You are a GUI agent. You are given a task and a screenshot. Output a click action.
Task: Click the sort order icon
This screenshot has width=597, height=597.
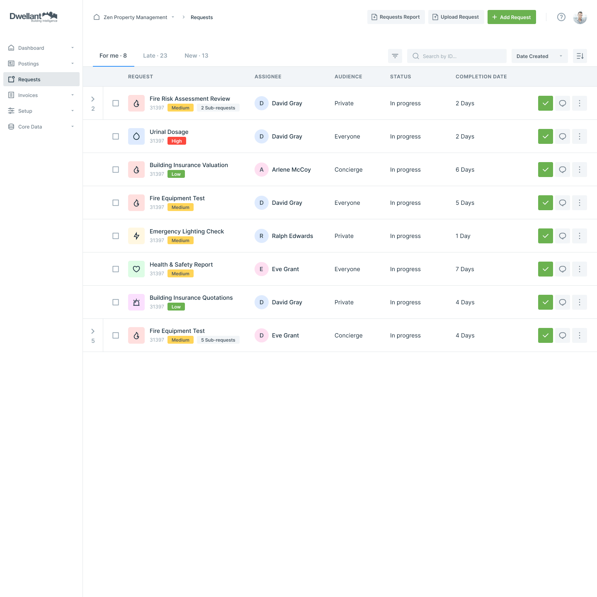coord(580,56)
